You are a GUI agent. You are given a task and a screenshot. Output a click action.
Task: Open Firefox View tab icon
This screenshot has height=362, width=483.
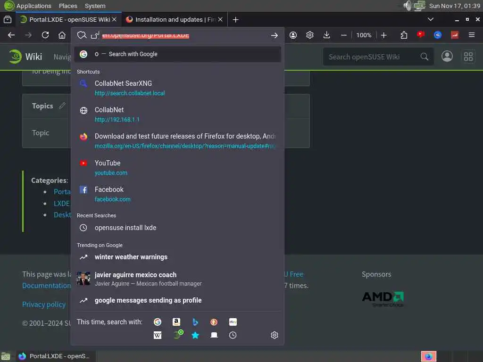tap(8, 20)
